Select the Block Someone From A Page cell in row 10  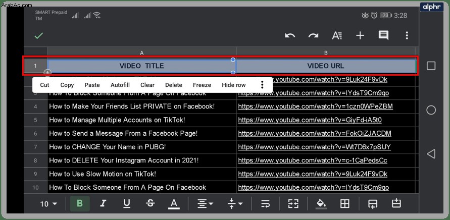[x=142, y=187]
